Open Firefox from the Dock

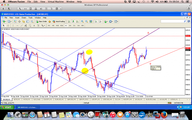pyautogui.click(x=164, y=114)
